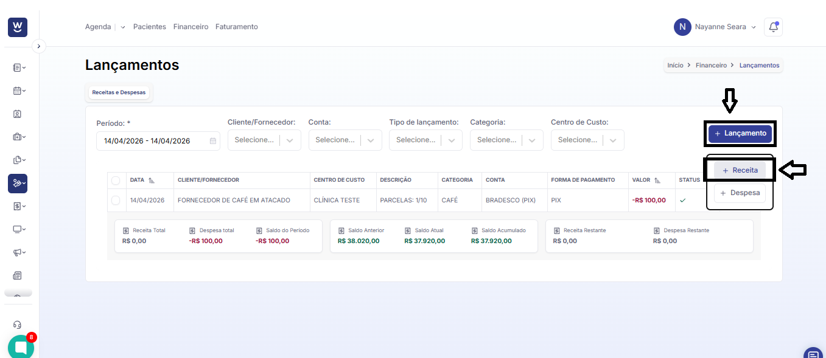
Task: Open the Tipo de lançamento dropdown
Action: [425, 140]
